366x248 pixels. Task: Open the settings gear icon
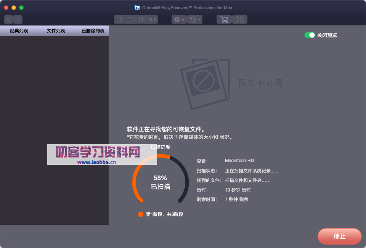click(177, 19)
